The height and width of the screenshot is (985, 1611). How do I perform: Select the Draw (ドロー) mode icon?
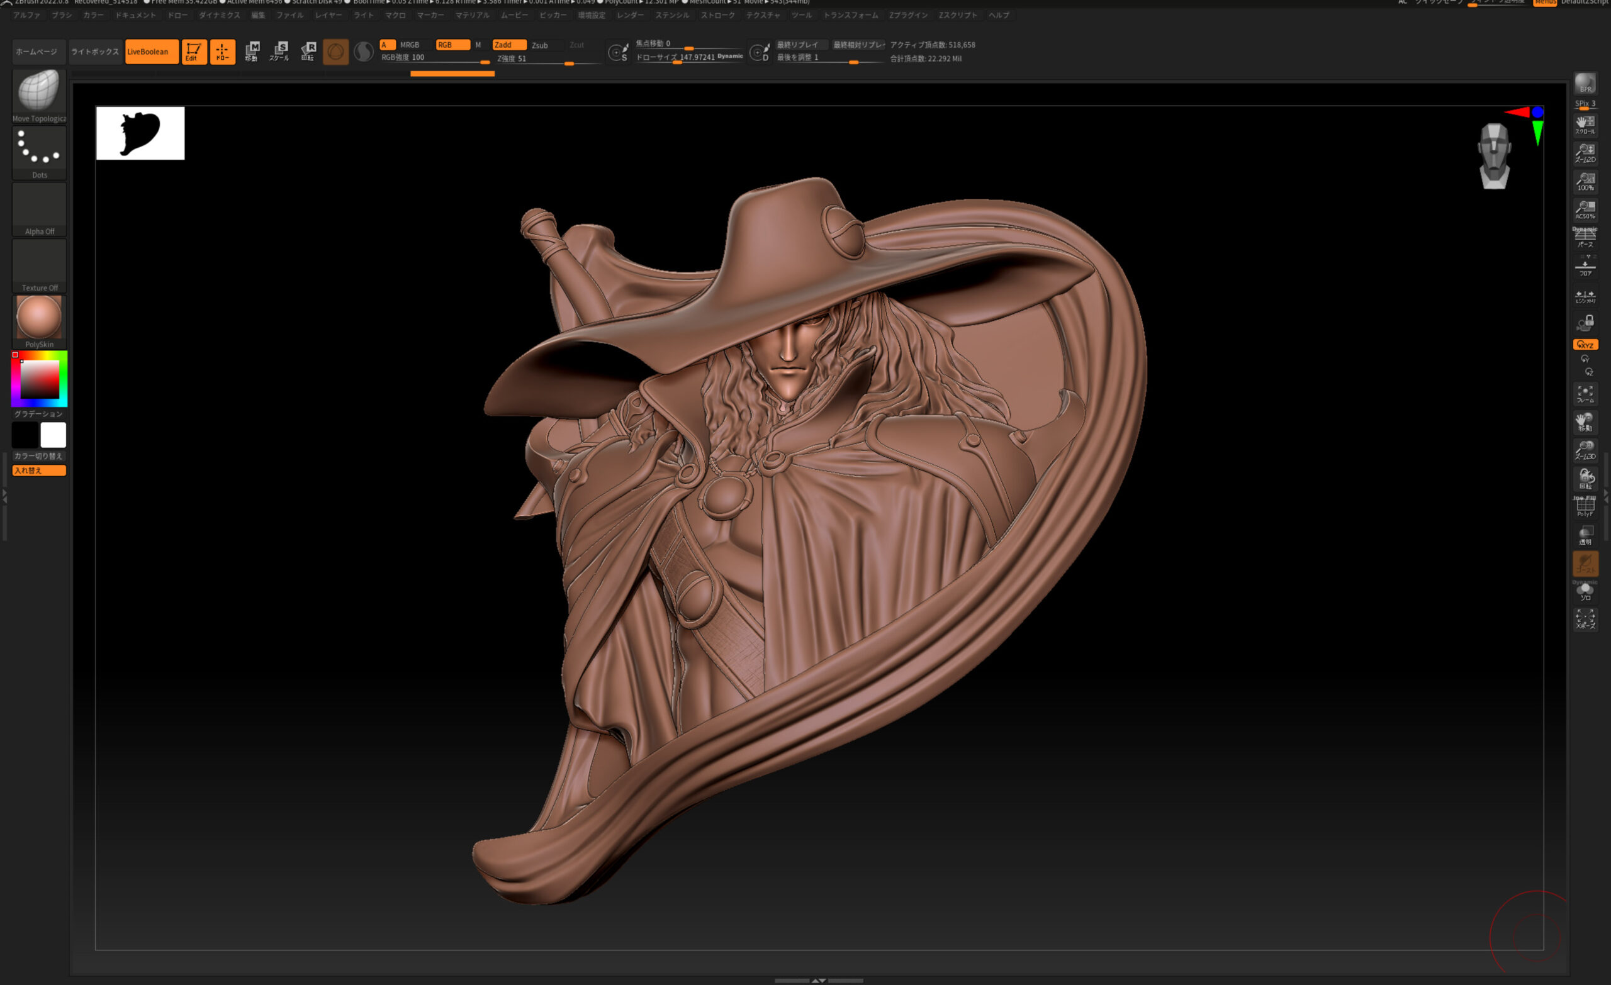tap(222, 52)
